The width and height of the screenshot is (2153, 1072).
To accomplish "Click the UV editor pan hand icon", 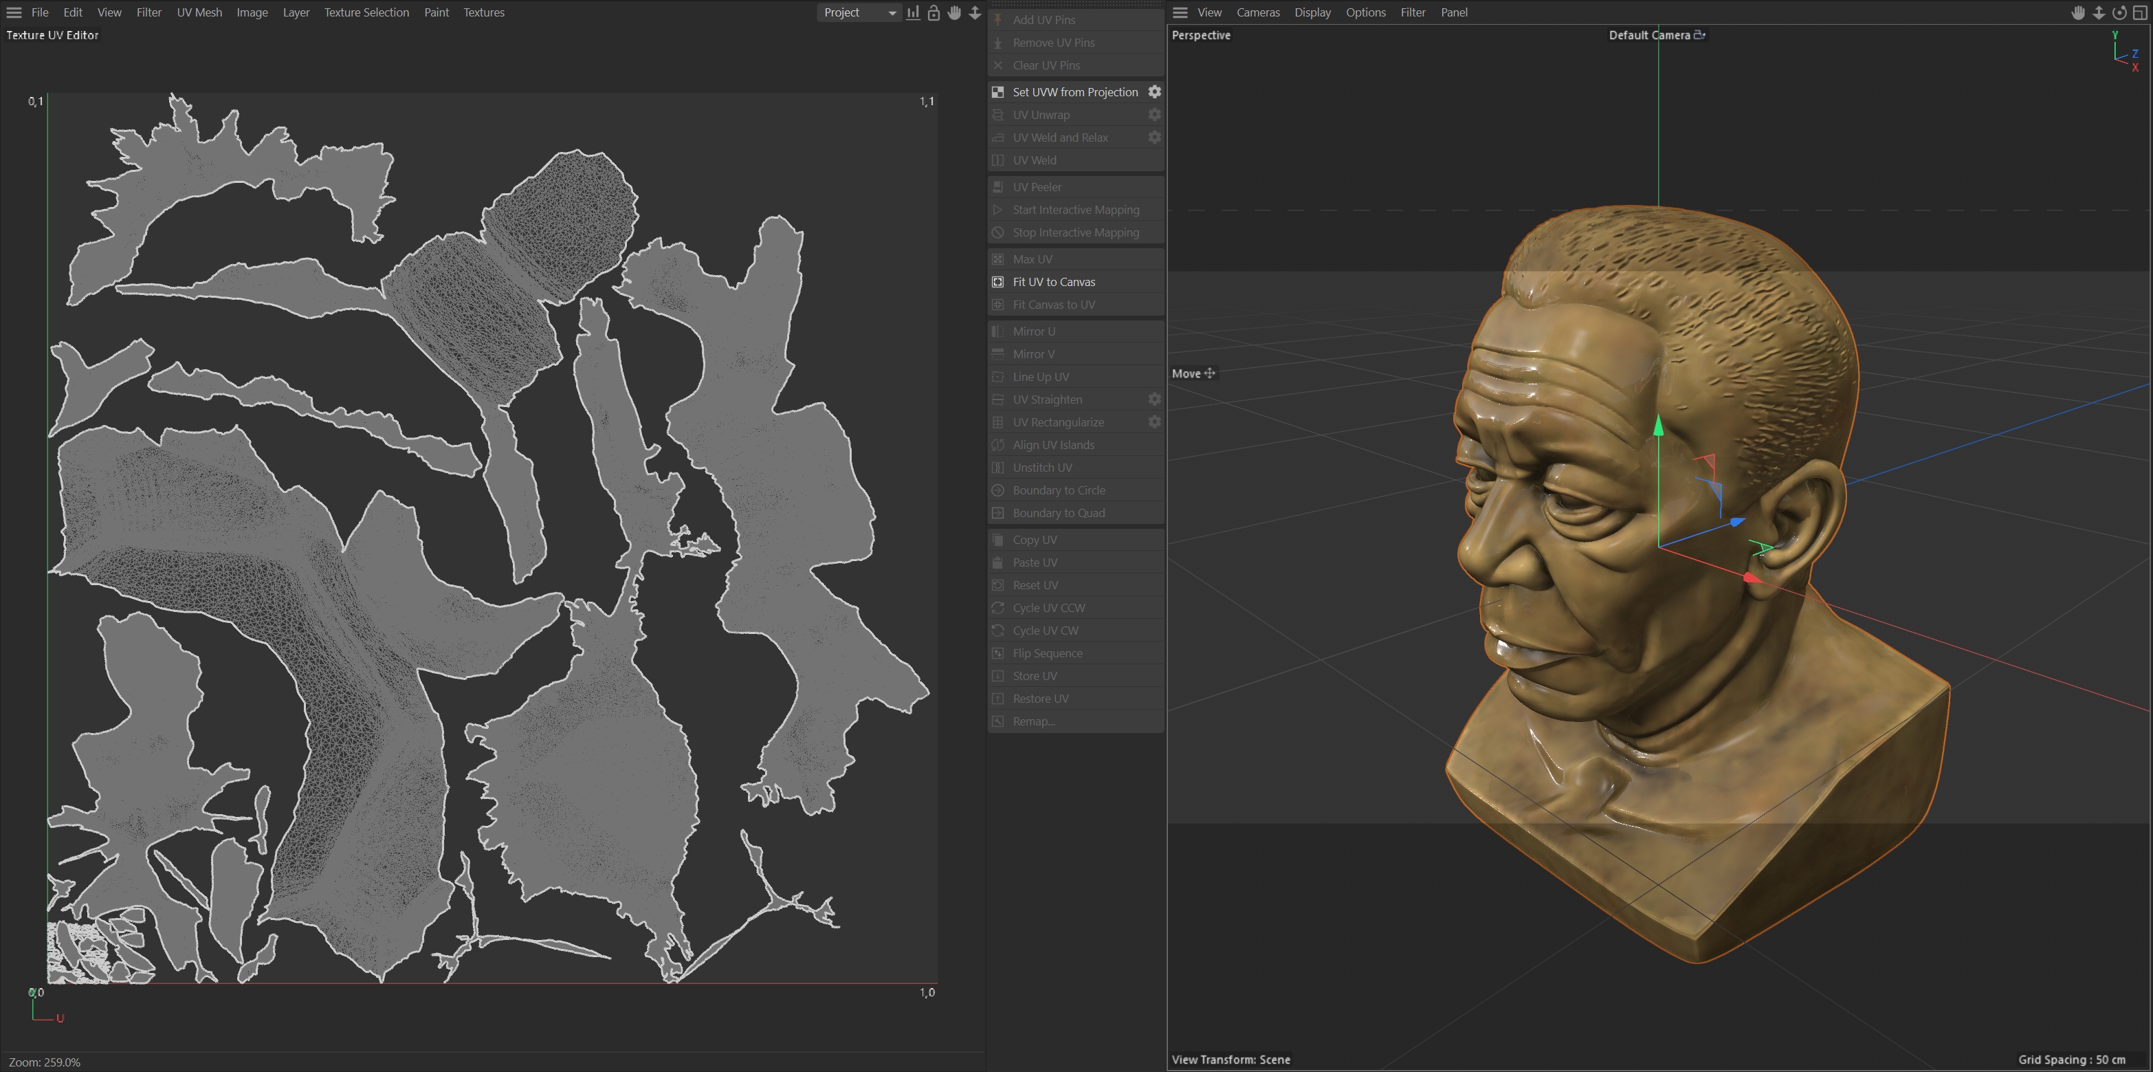I will [954, 12].
